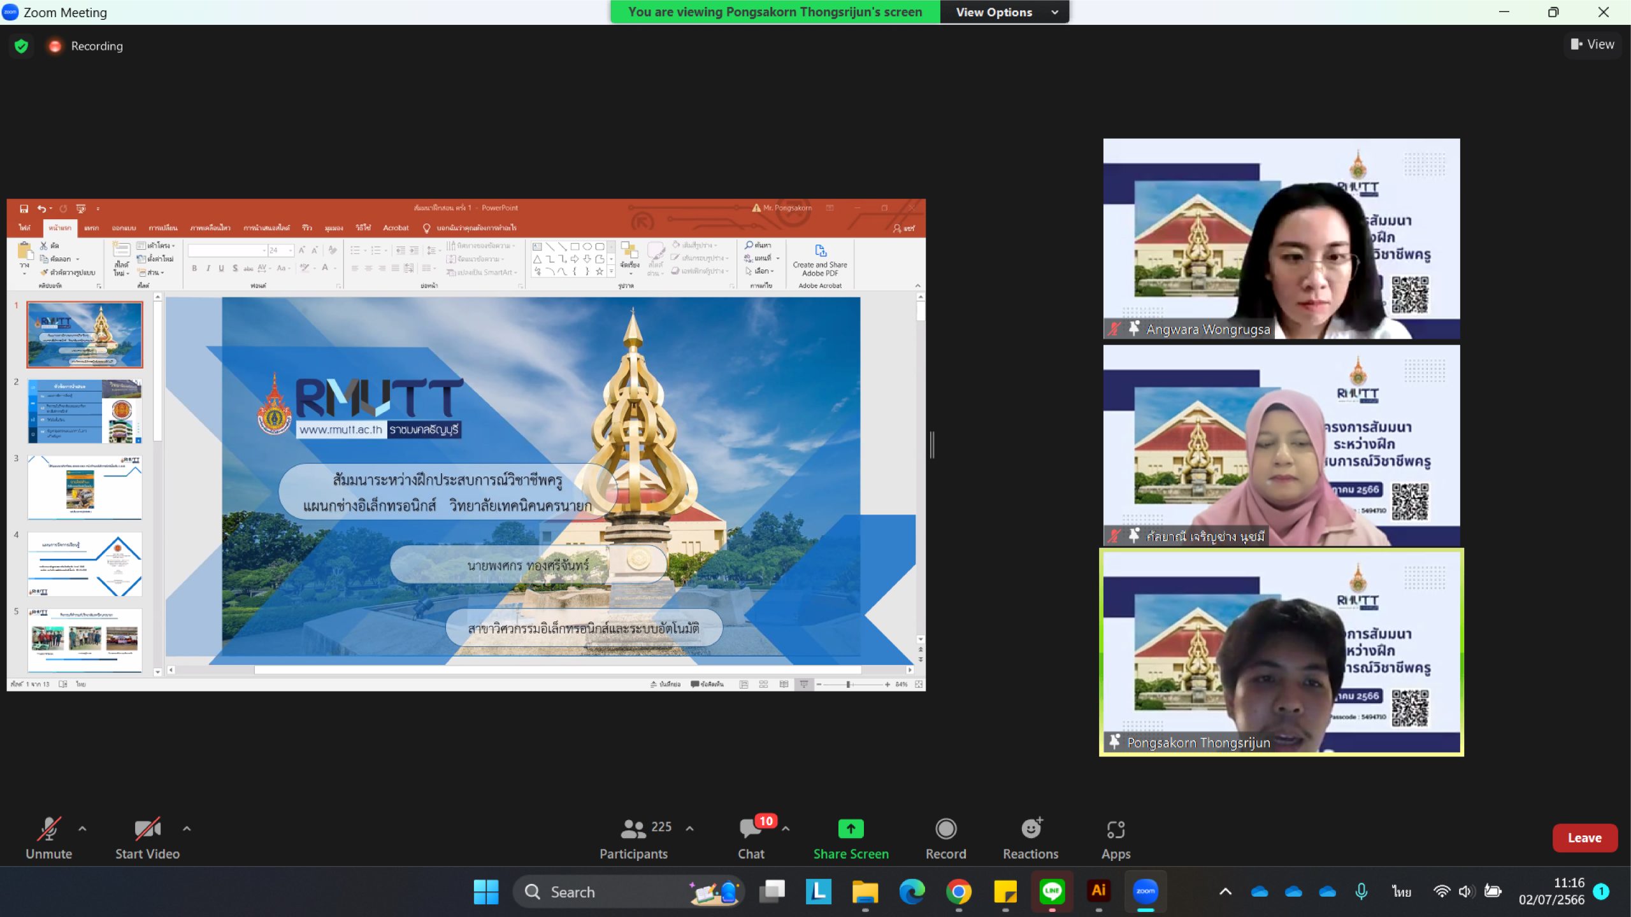Open Apps in the Zoom toolbar
Image resolution: width=1631 pixels, height=917 pixels.
tap(1116, 838)
